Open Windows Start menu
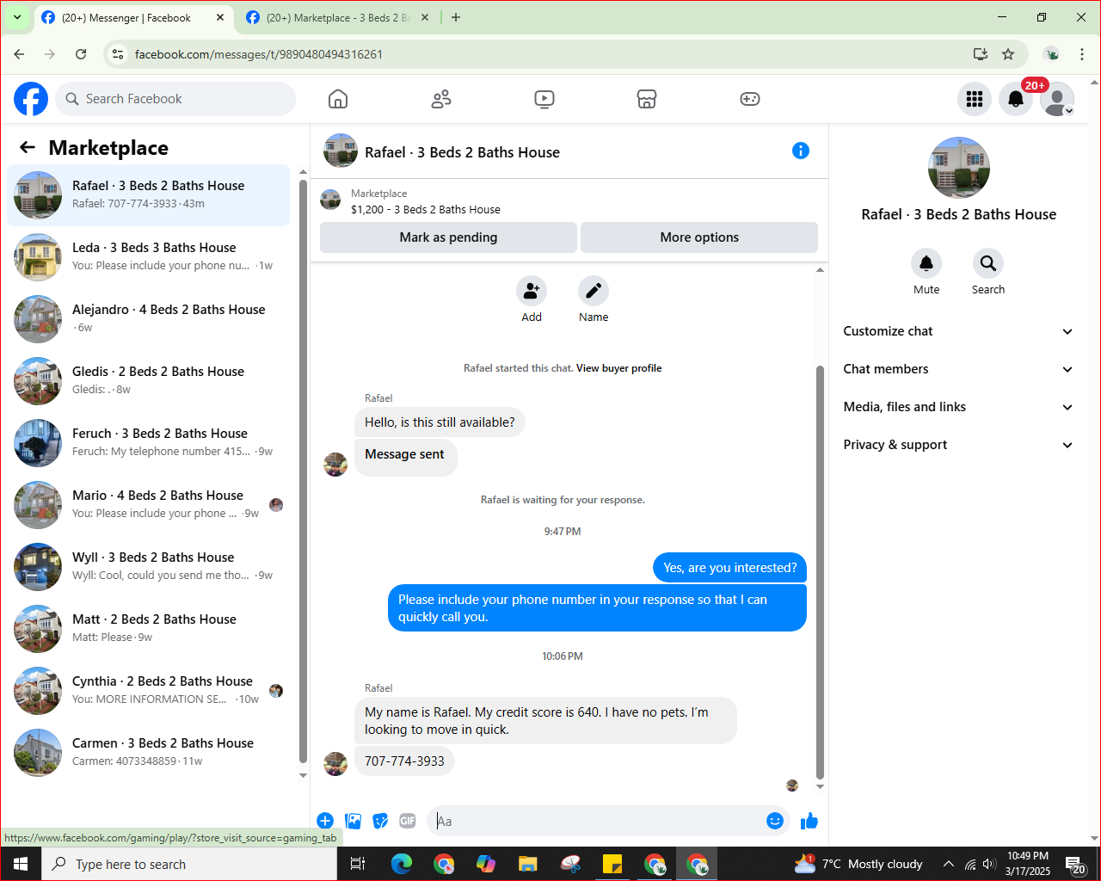The height and width of the screenshot is (881, 1101). tap(21, 864)
